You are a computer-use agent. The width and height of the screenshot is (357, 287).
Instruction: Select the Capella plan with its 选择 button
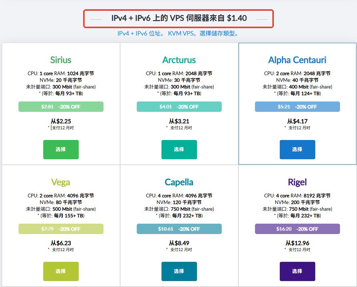tap(179, 271)
